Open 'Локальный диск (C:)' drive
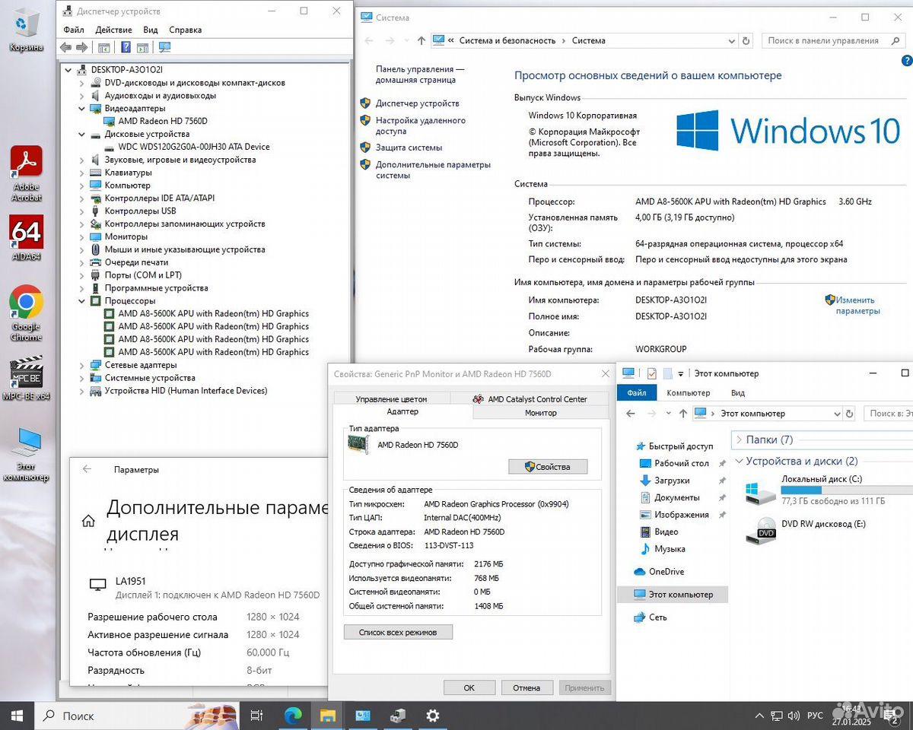 pyautogui.click(x=828, y=490)
